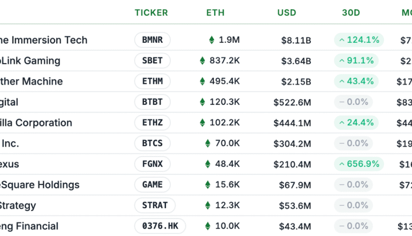
Task: Sort table by TICKER column header
Action: (151, 13)
